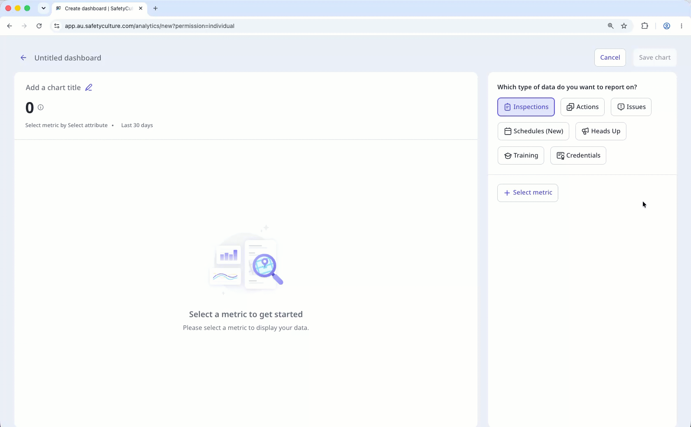Click Select metric by Select attribute text
The height and width of the screenshot is (427, 691).
coord(66,125)
